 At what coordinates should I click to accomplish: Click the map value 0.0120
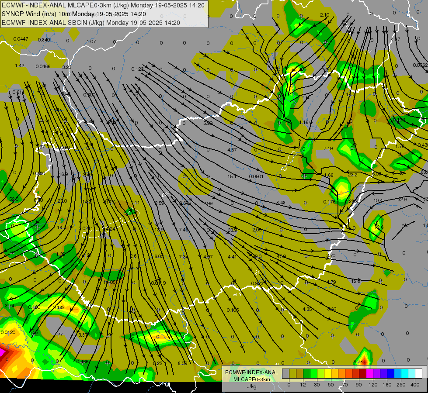click(8, 332)
